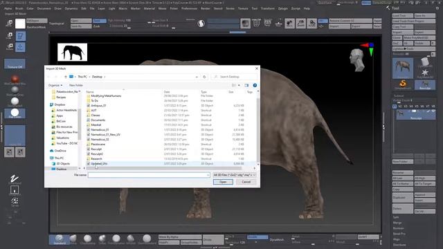Click Make PolyMesh3D button
Screen dimensions: 443x249
(x=419, y=38)
